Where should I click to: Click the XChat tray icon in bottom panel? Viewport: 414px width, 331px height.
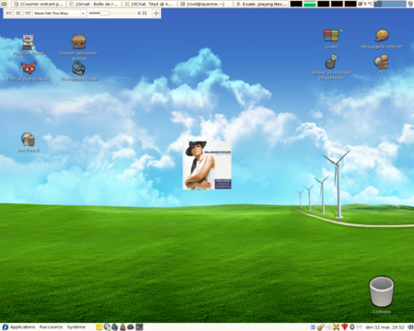[x=337, y=327]
